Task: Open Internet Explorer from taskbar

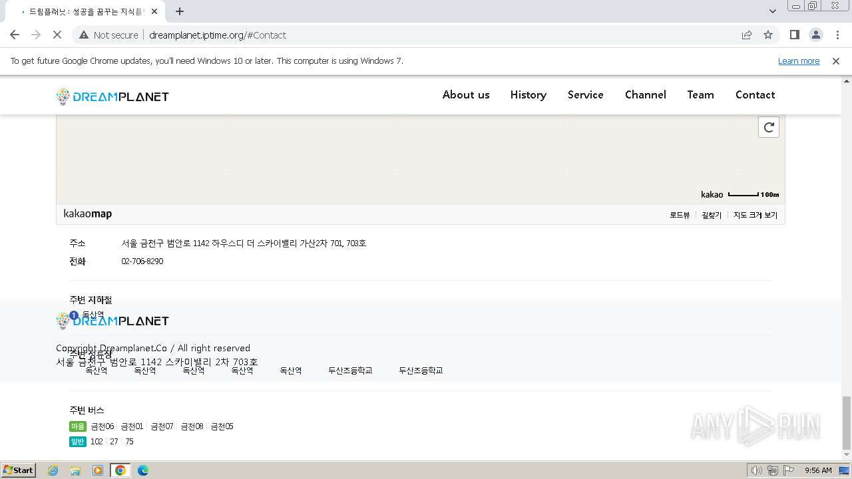Action: tap(53, 470)
